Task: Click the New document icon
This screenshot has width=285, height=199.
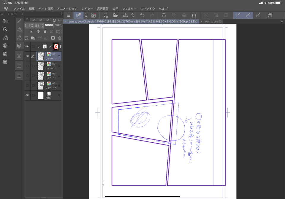Action: (105, 15)
